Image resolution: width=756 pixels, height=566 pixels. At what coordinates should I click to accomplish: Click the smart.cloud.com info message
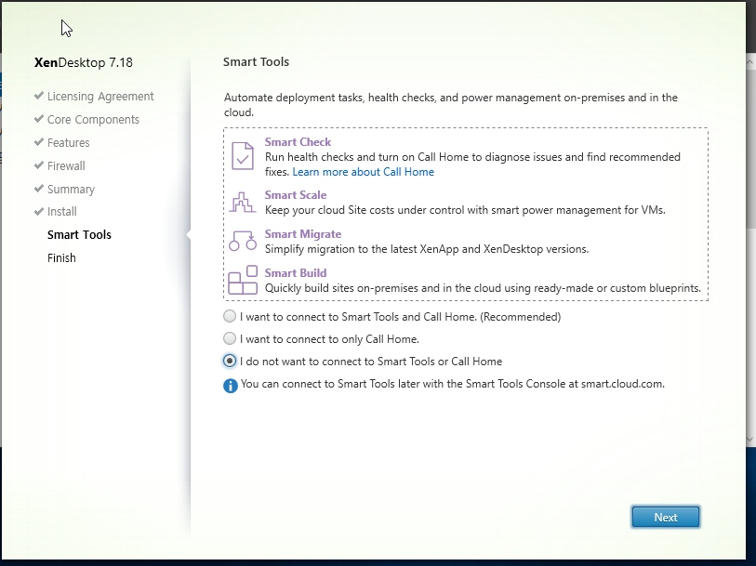[x=453, y=384]
